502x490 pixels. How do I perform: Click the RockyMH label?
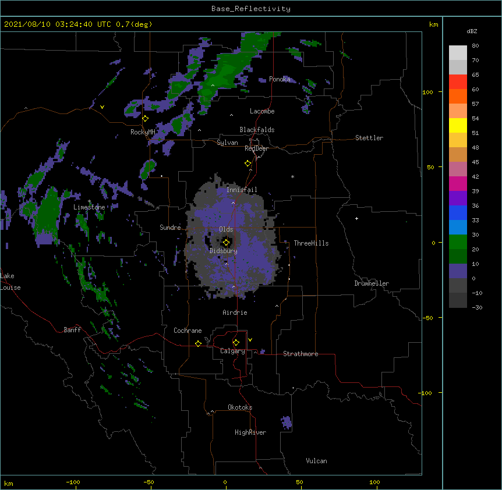tap(143, 132)
